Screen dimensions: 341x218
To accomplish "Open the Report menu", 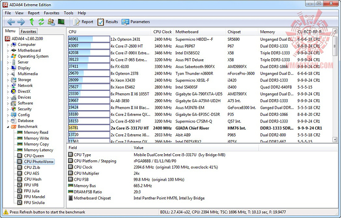I will pos(34,13).
